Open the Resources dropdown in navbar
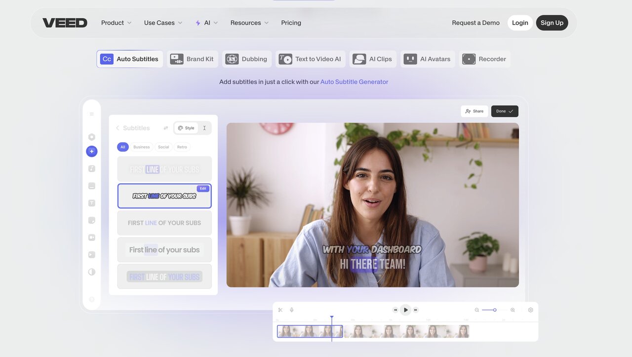 pos(249,23)
